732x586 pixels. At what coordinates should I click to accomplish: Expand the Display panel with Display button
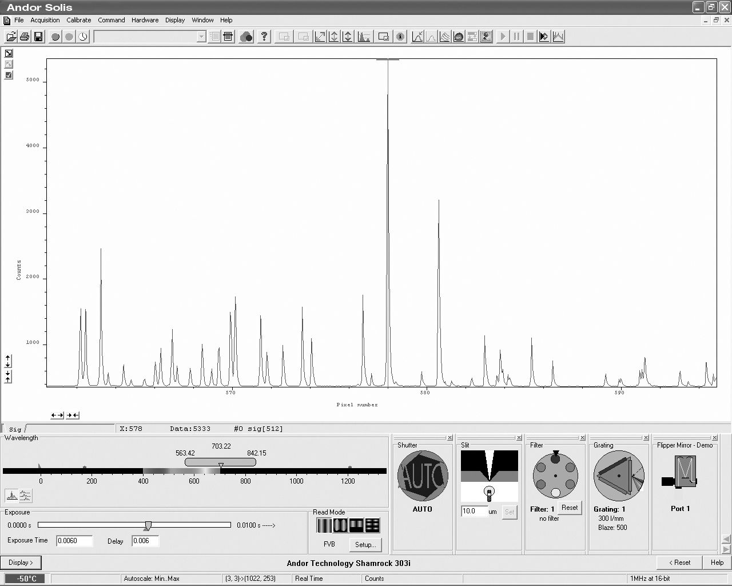point(21,563)
